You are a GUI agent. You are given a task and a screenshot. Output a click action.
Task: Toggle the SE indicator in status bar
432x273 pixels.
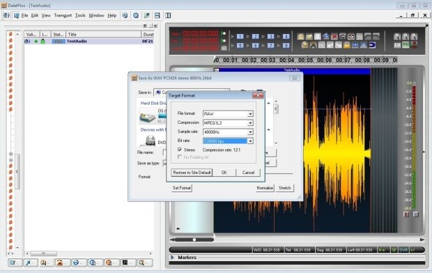tap(394, 250)
